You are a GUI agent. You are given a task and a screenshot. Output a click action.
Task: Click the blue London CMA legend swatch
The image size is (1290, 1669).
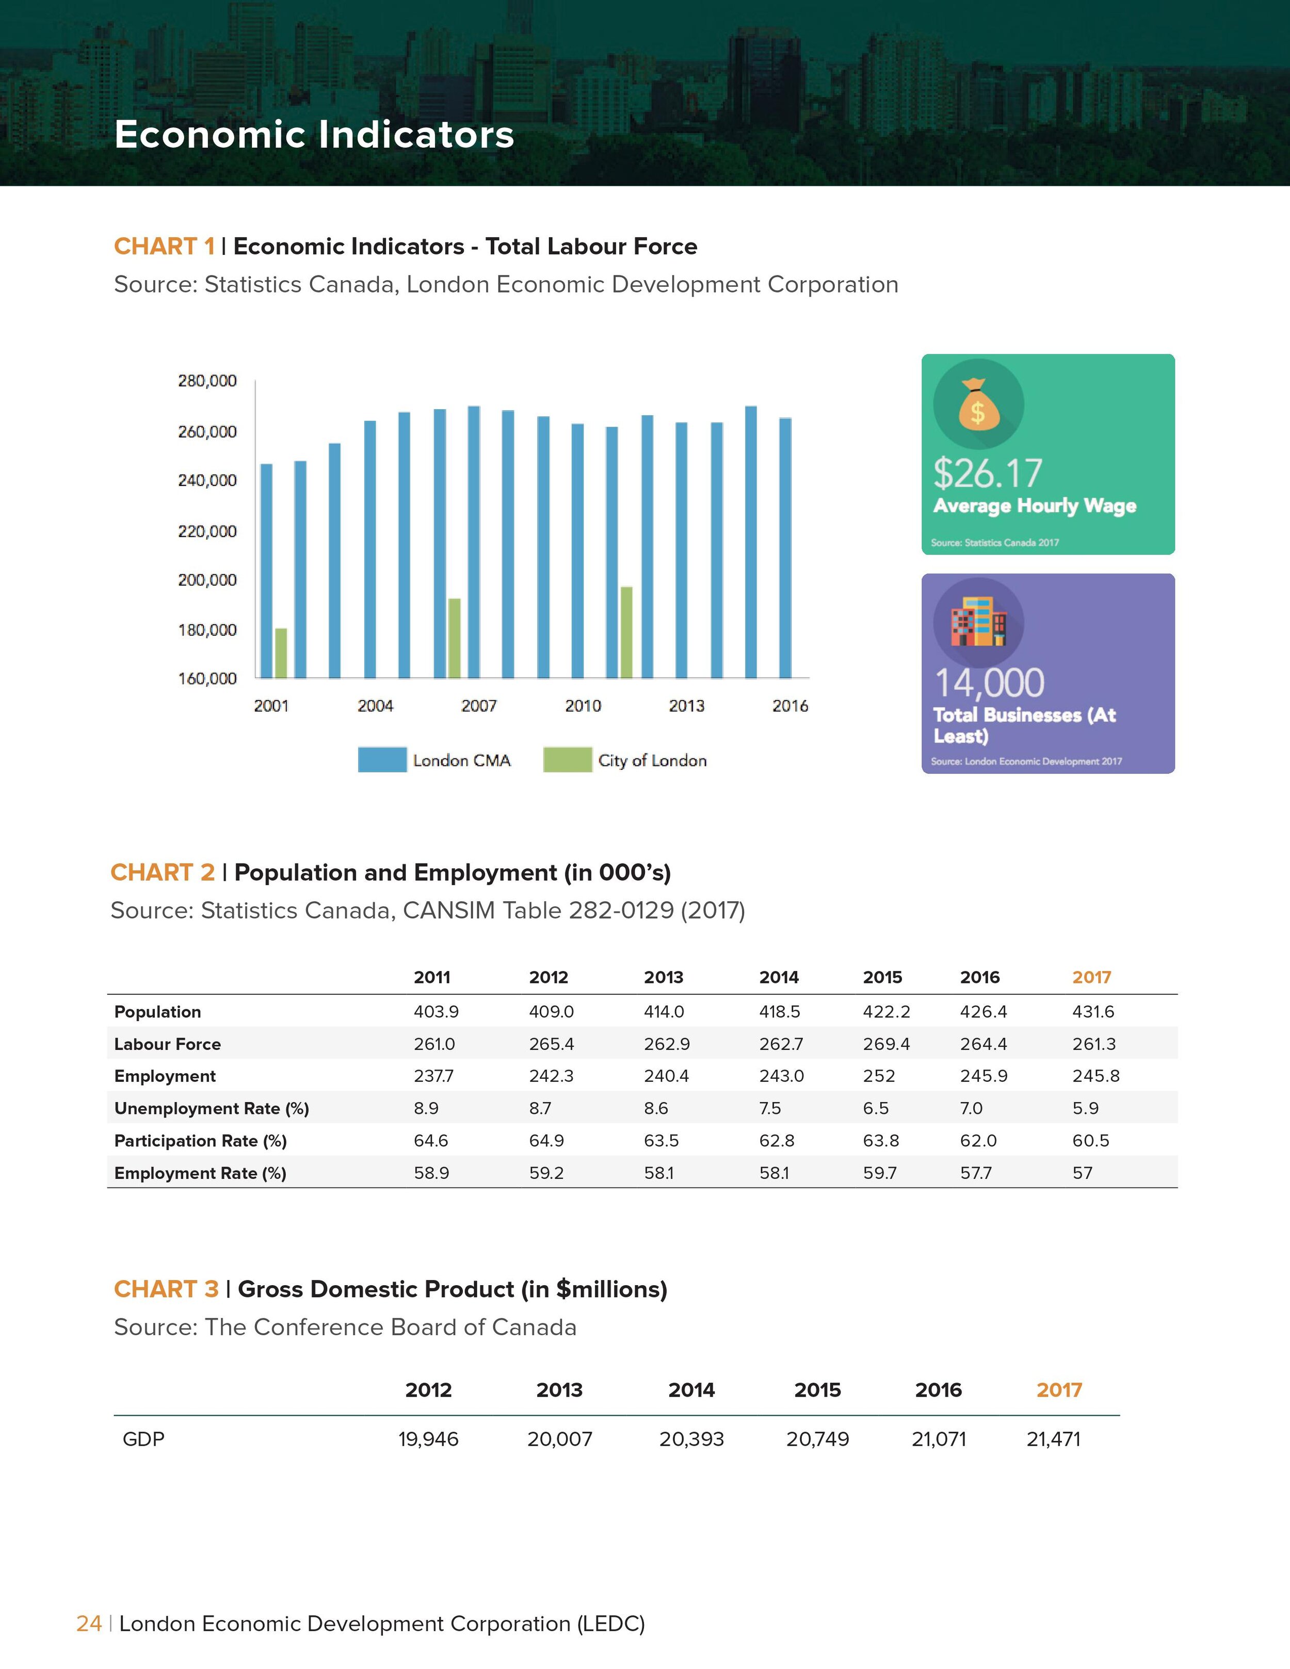(x=382, y=759)
